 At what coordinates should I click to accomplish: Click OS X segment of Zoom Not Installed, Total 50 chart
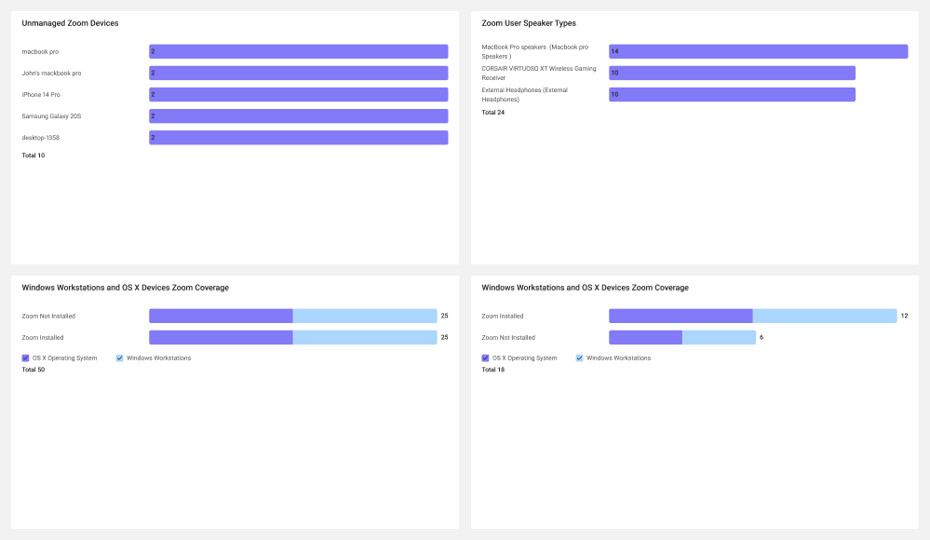coord(221,316)
